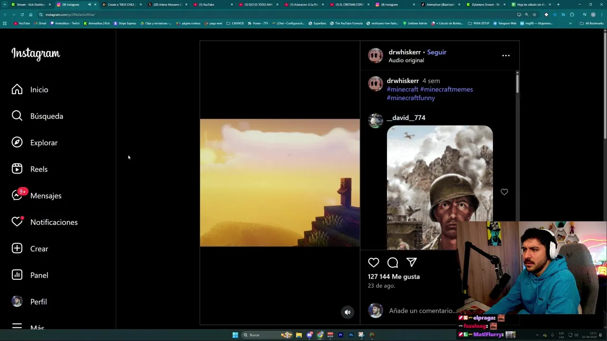Switch to Dylantero Stream tab
This screenshot has height=341, width=607.
coord(486,4)
